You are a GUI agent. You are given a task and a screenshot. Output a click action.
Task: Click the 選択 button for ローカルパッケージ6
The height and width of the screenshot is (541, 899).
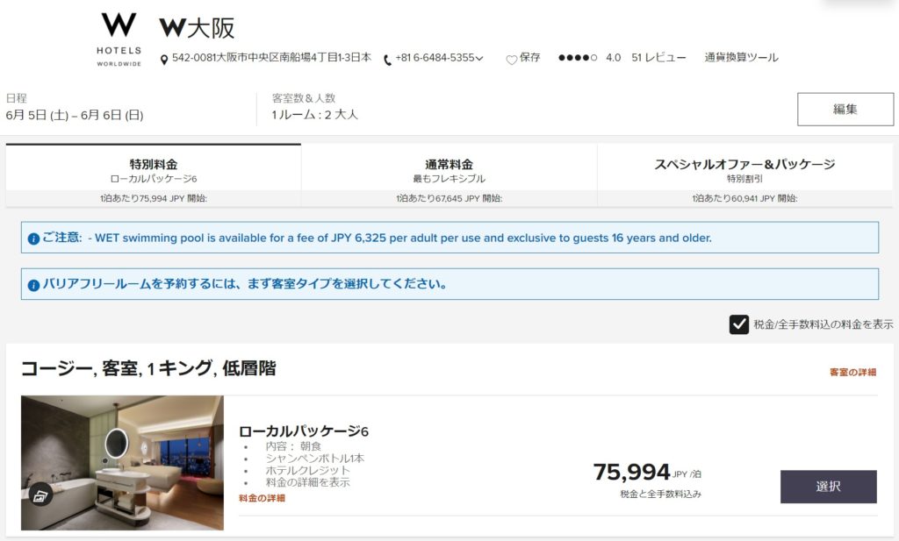click(x=828, y=487)
